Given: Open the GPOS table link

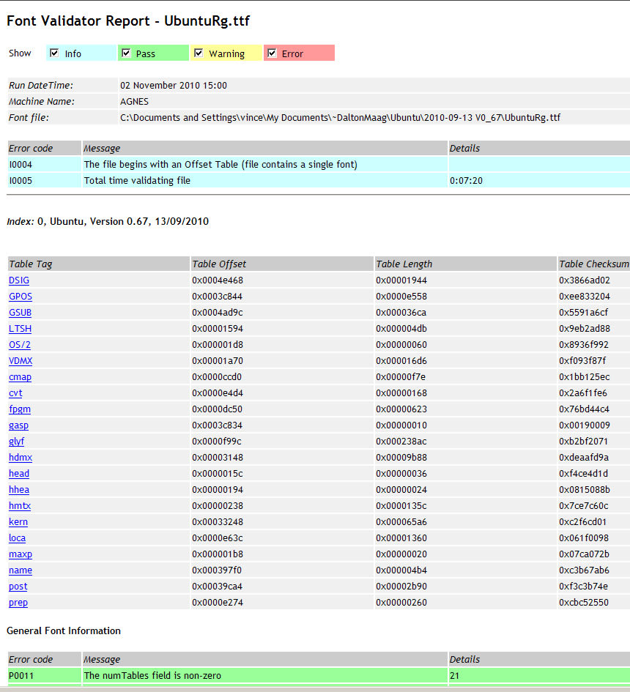Looking at the screenshot, I should (21, 296).
